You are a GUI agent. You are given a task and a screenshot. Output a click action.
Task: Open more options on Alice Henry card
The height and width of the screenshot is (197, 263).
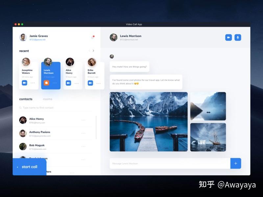click(x=77, y=83)
